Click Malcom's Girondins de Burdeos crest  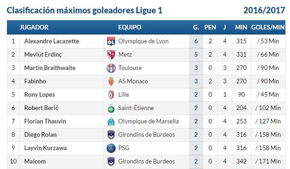click(111, 162)
